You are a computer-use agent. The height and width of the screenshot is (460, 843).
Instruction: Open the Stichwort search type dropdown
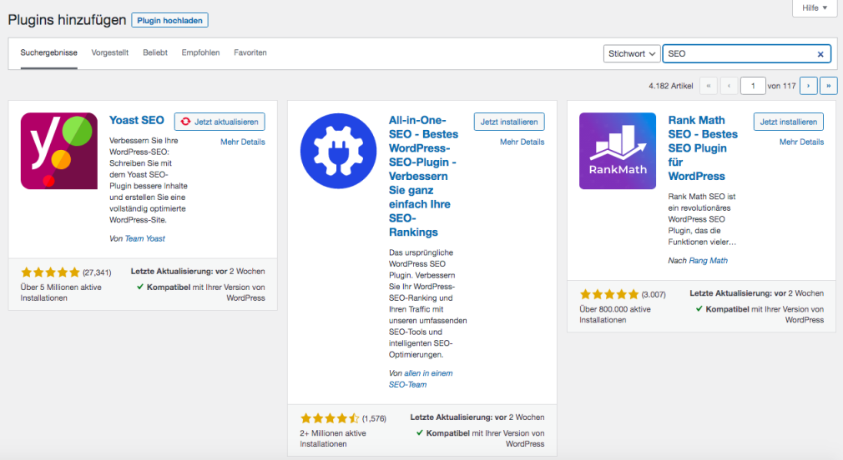(x=632, y=53)
